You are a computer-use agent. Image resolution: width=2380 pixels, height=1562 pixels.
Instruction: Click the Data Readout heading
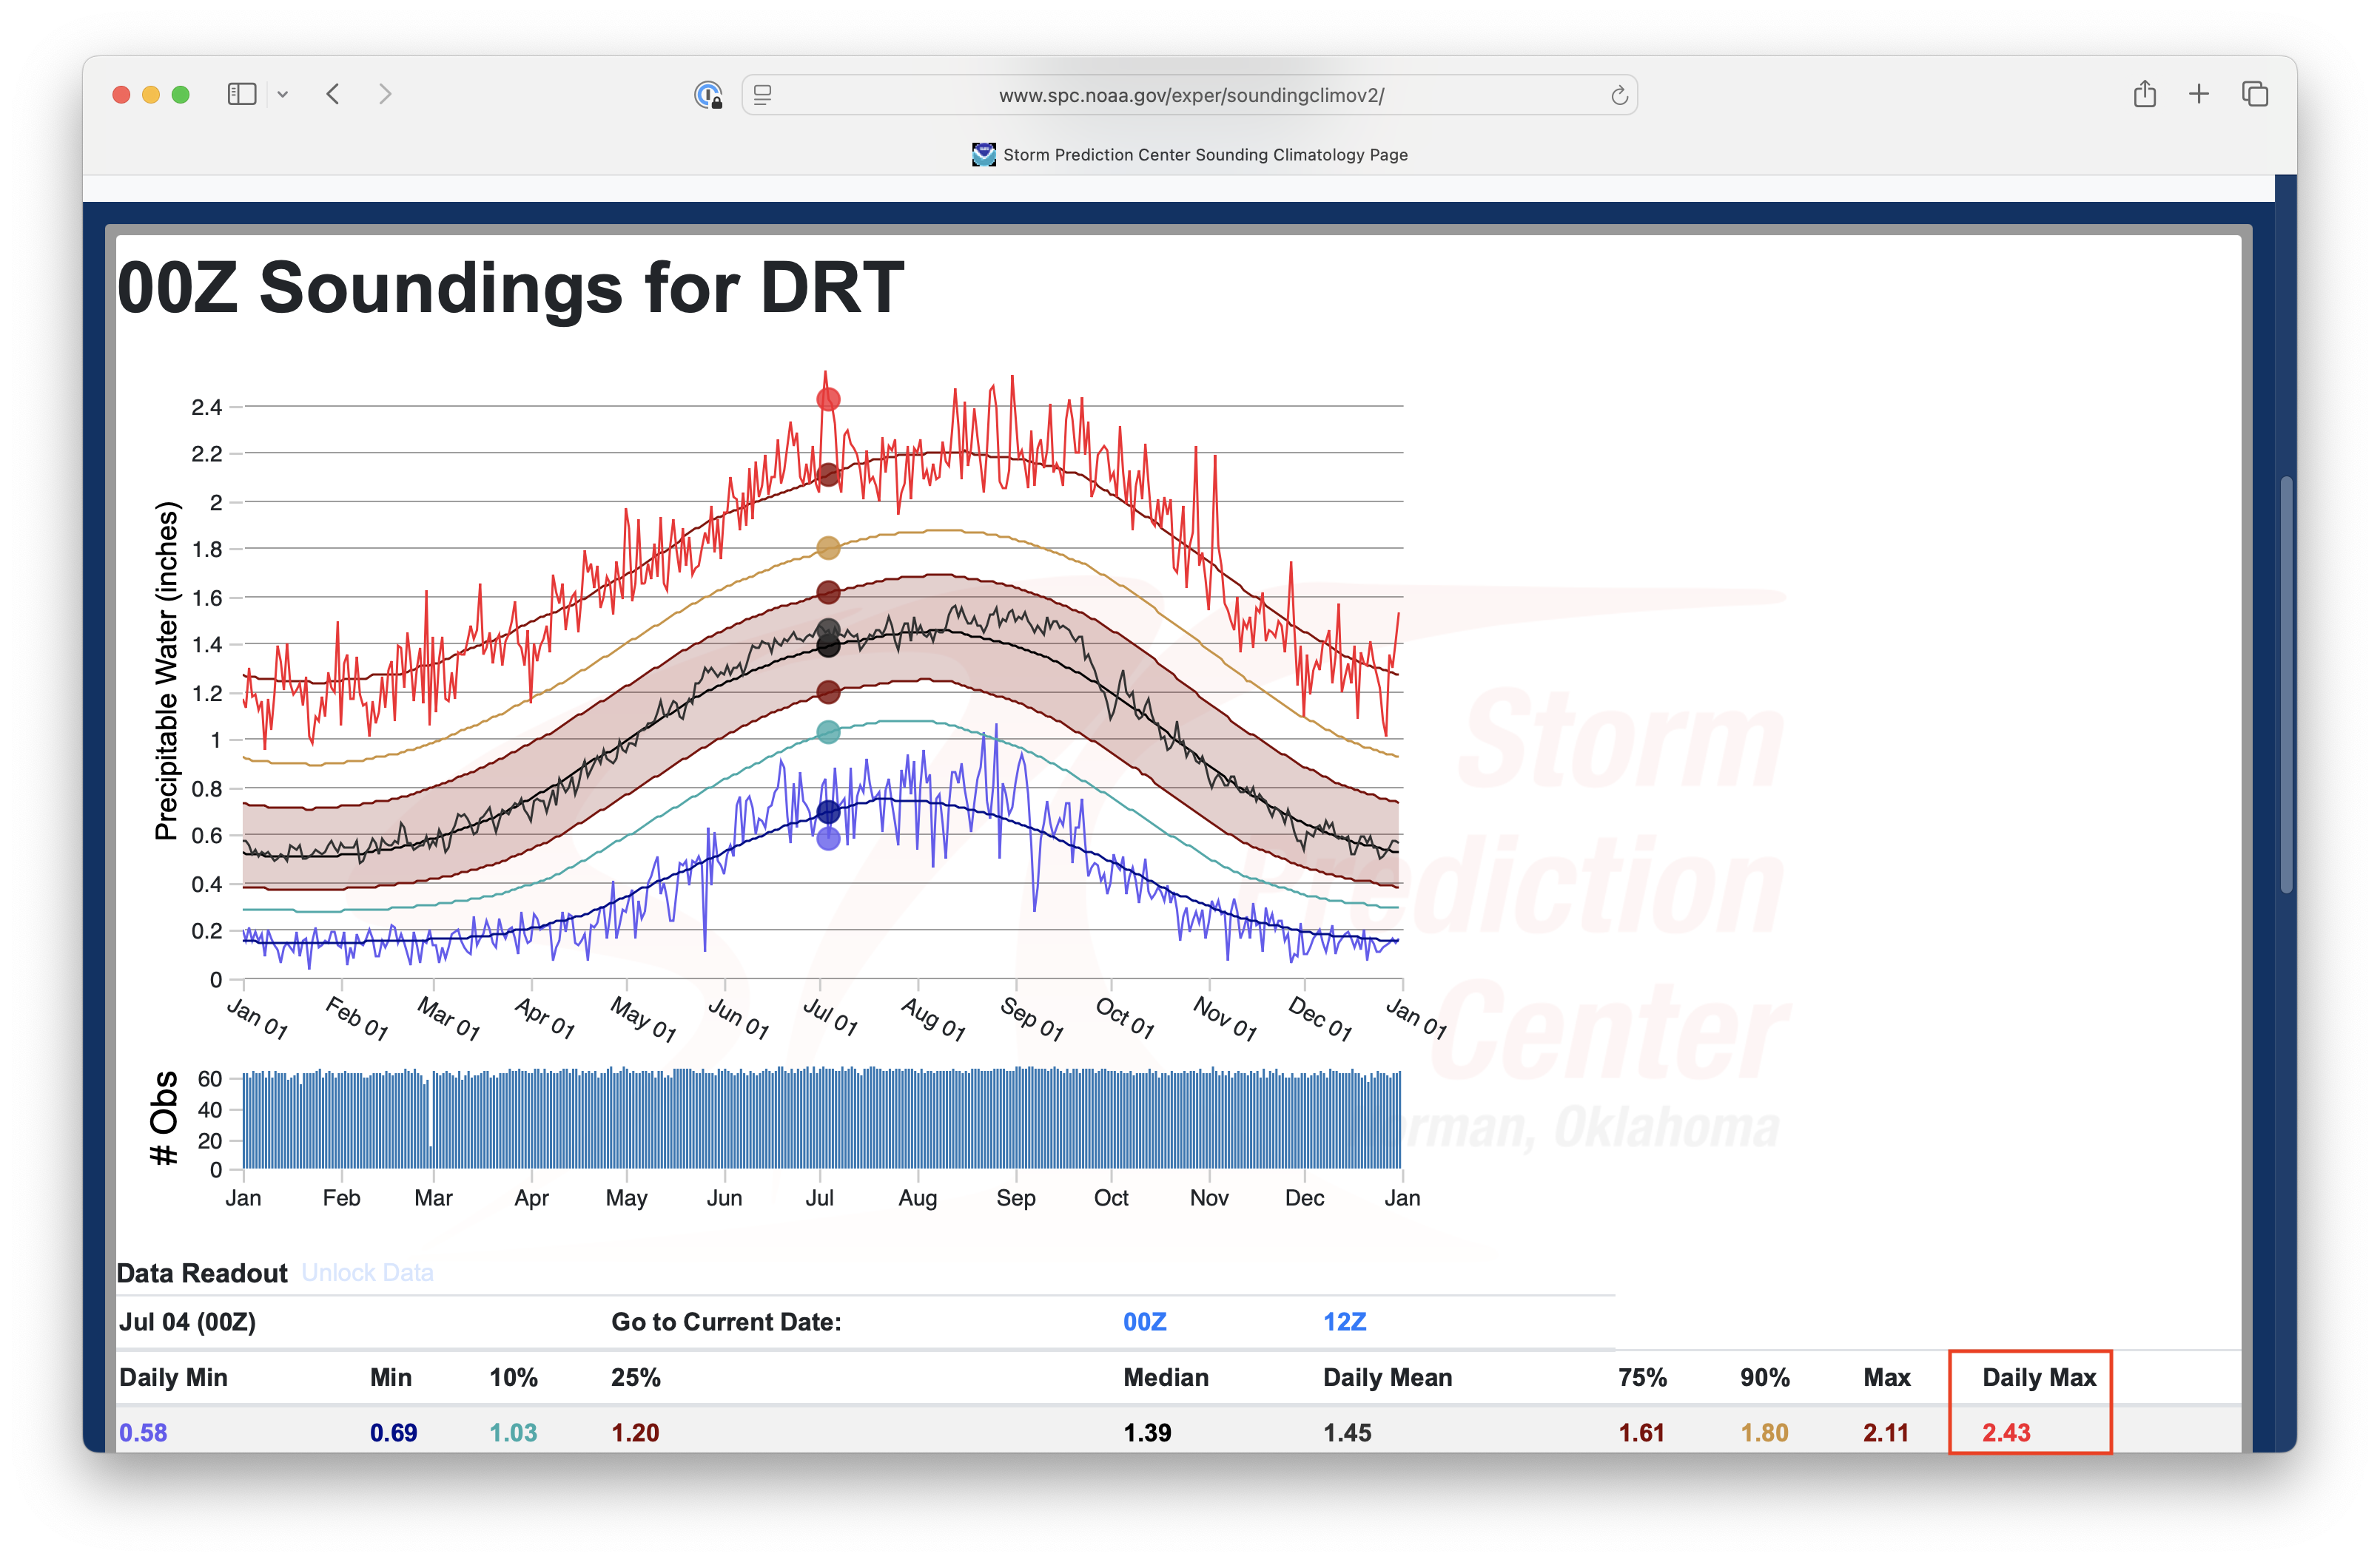point(202,1272)
